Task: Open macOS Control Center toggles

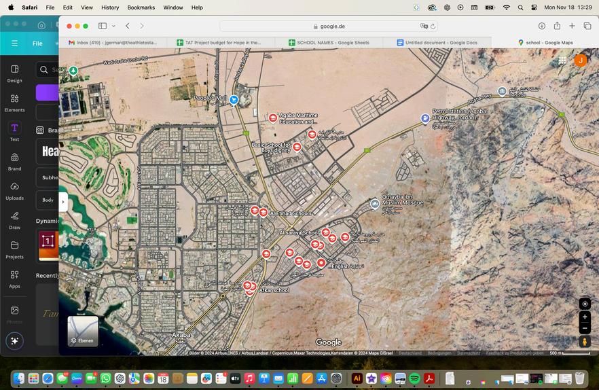Action: pyautogui.click(x=534, y=7)
